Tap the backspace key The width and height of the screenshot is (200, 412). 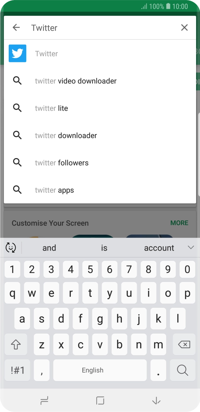tap(184, 344)
